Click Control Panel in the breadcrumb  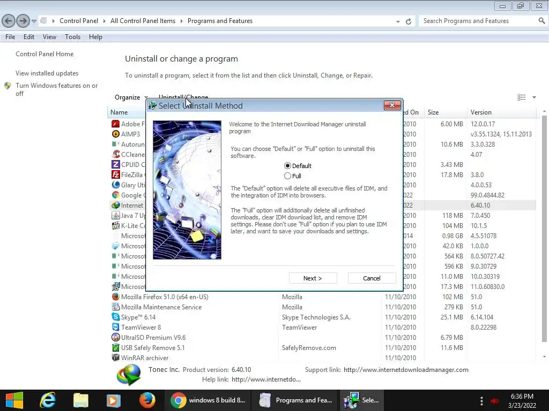tap(79, 21)
